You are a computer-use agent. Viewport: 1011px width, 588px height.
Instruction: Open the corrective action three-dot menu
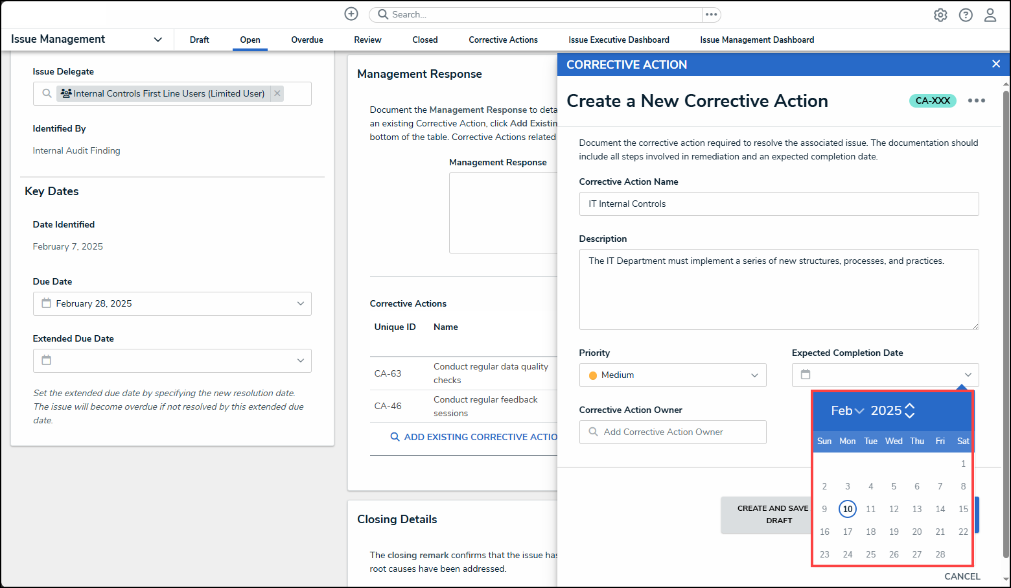pyautogui.click(x=976, y=100)
